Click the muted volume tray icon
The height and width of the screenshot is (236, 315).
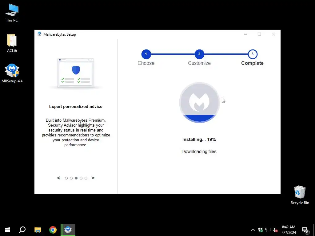coord(275,230)
